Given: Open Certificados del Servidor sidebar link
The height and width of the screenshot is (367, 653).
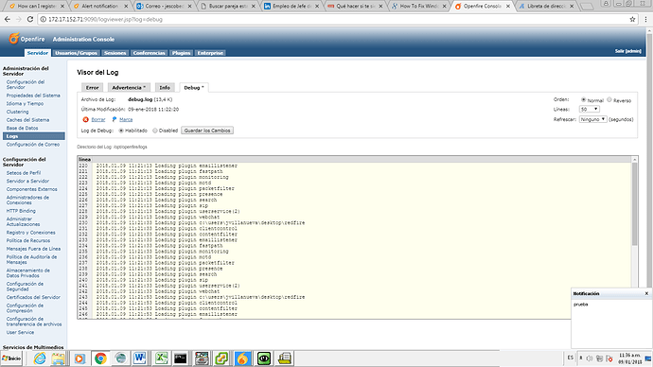Looking at the screenshot, I should click(33, 297).
